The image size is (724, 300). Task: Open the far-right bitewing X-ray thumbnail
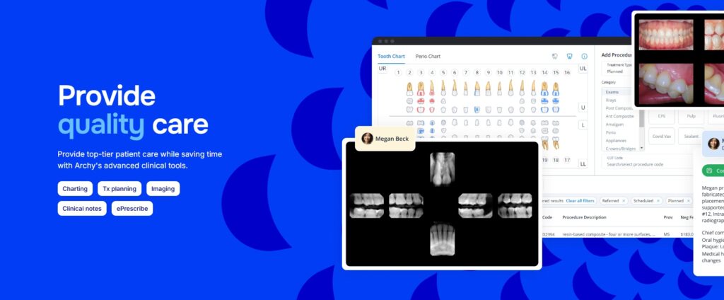coord(515,206)
